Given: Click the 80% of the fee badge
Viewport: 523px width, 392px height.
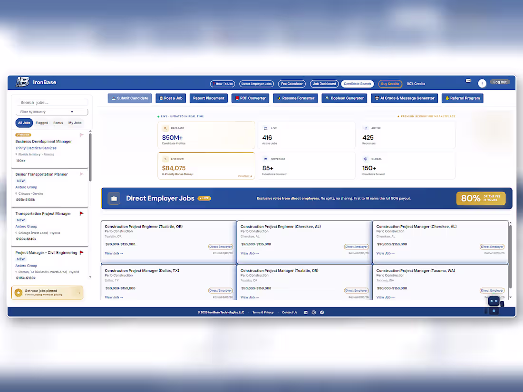Looking at the screenshot, I should pos(481,198).
